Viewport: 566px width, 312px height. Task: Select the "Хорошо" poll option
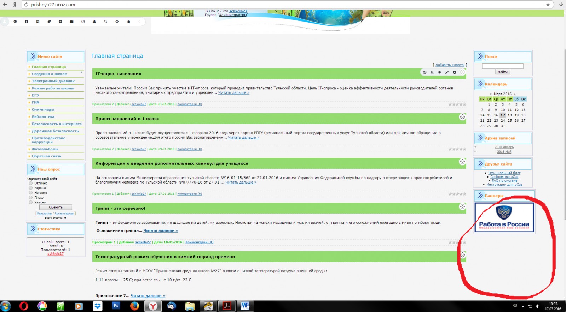(31, 188)
